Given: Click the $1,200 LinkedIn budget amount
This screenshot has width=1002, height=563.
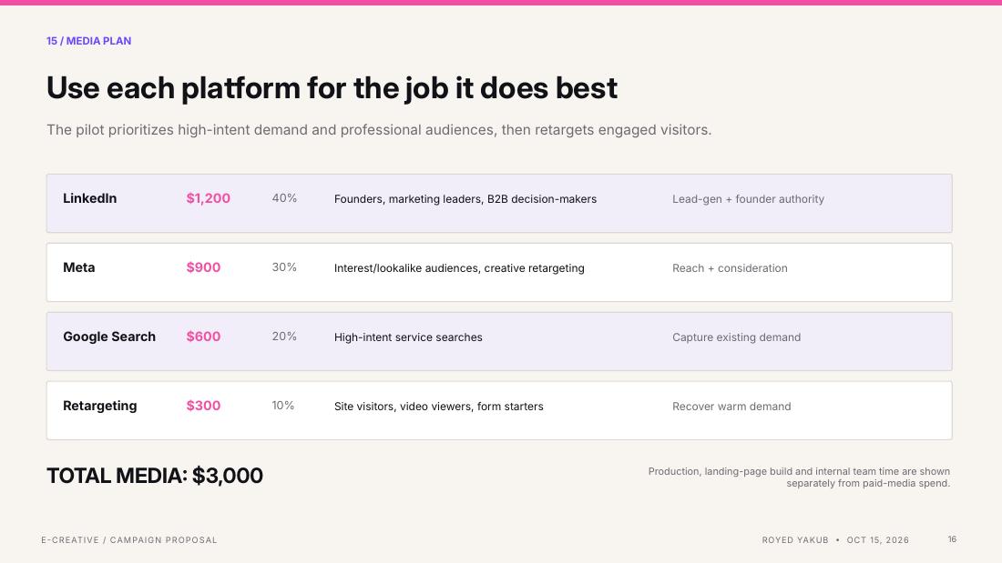Looking at the screenshot, I should (x=209, y=198).
